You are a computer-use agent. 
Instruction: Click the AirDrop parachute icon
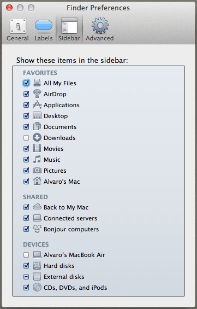pos(37,94)
